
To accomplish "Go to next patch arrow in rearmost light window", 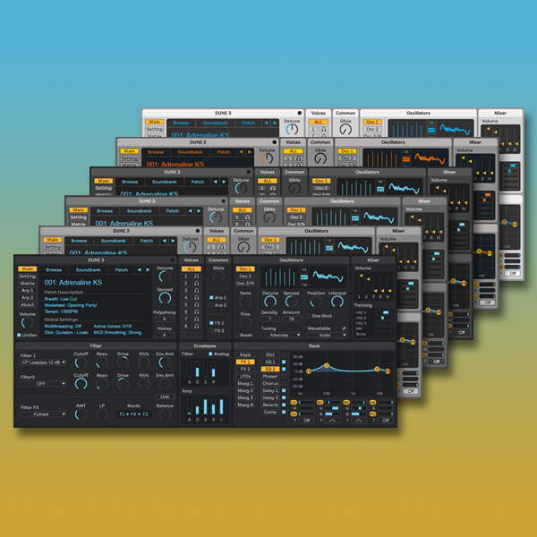I will [x=275, y=123].
